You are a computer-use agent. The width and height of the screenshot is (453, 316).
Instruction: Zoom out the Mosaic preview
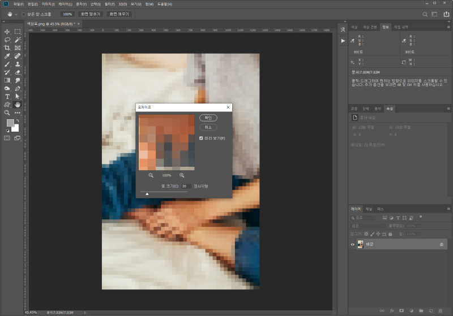click(x=151, y=175)
